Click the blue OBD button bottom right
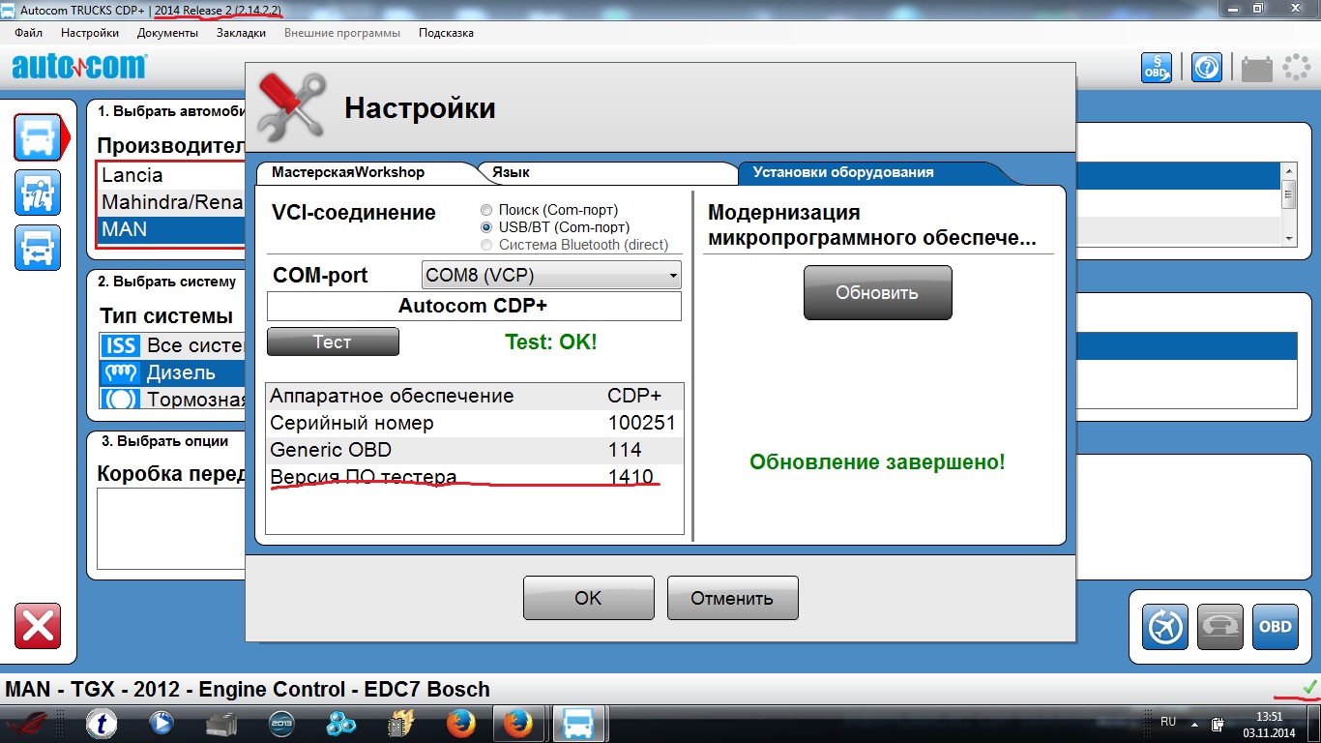The image size is (1321, 743). coord(1275,626)
